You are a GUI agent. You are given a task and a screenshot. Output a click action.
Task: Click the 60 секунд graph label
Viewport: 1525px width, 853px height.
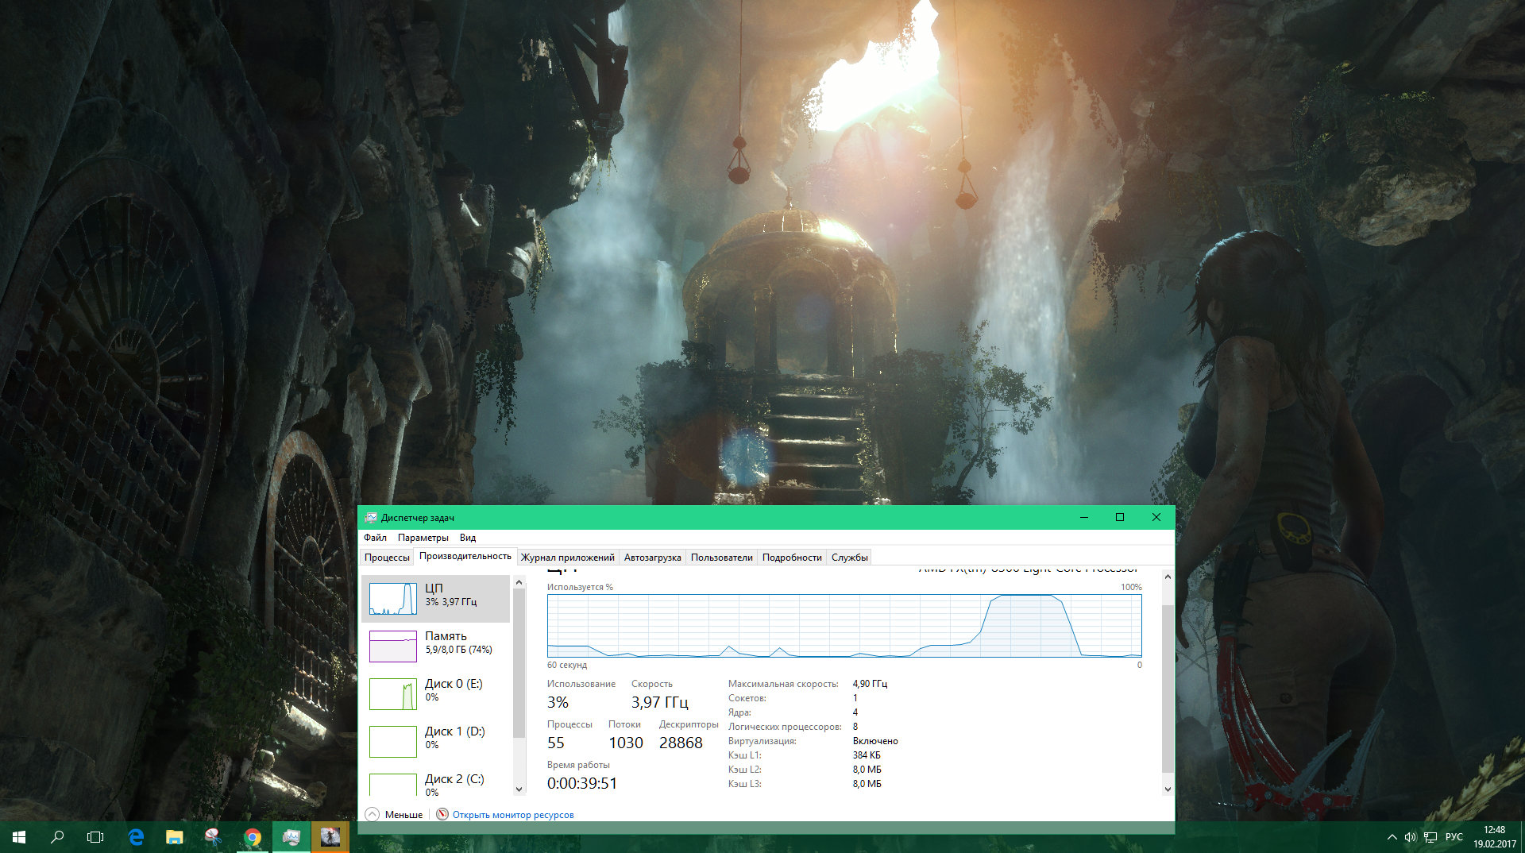coord(567,666)
